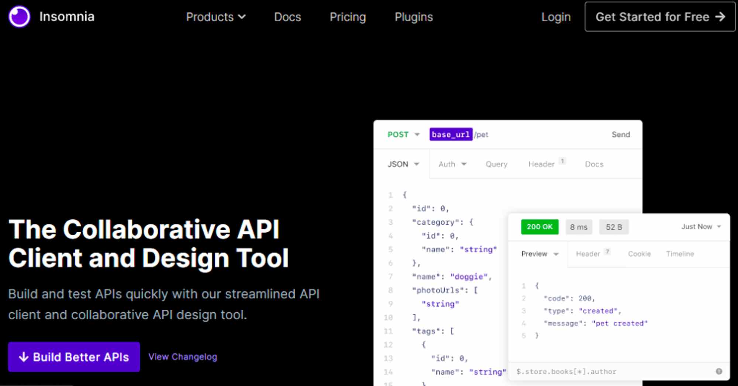The height and width of the screenshot is (386, 738).
Task: Go to Plugins page
Action: pos(414,17)
